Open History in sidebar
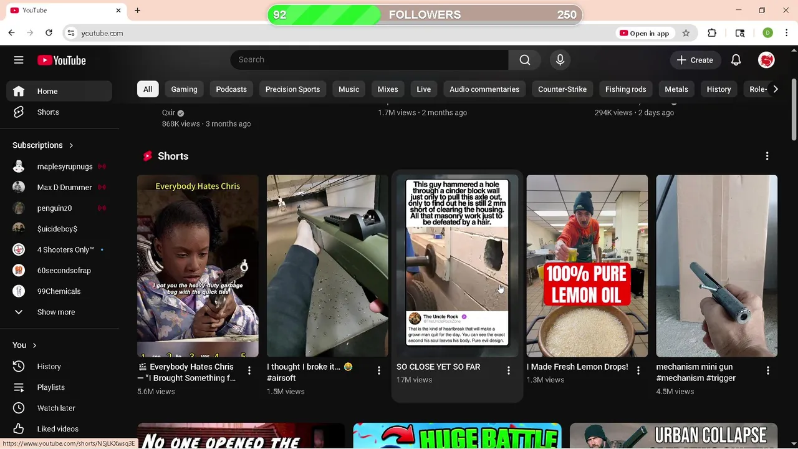798x449 pixels. pos(60,367)
